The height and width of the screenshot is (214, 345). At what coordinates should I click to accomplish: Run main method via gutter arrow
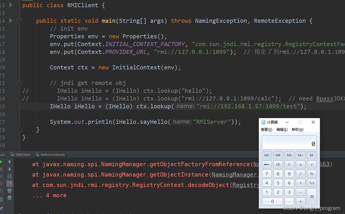pos(11,21)
